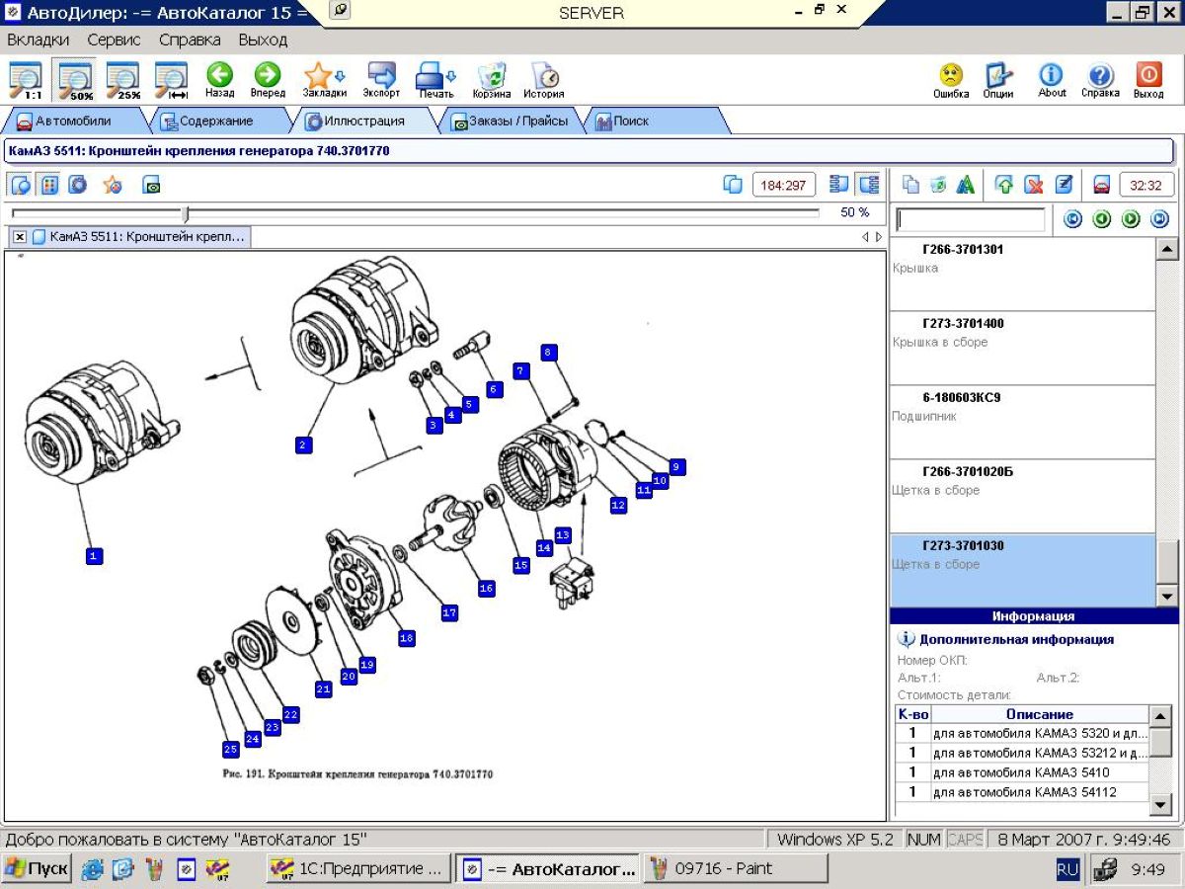Select part Г273-3701400 Крышка в сборе

pos(1022,349)
